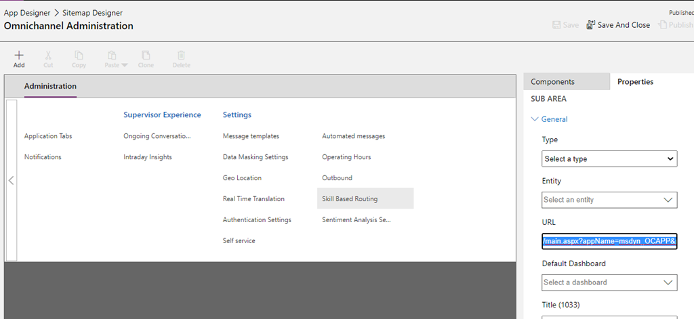Image resolution: width=694 pixels, height=319 pixels.
Task: Click Save And Close button
Action: pos(618,25)
